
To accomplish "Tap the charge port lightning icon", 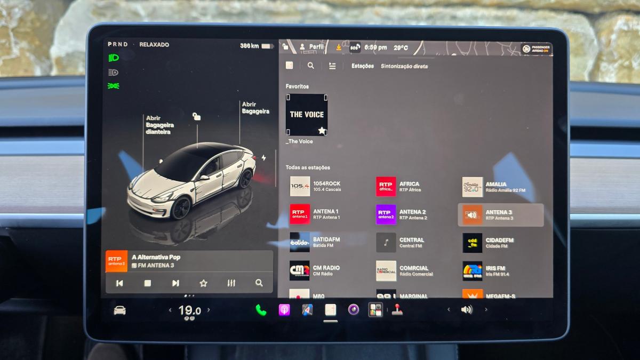I will tap(263, 158).
